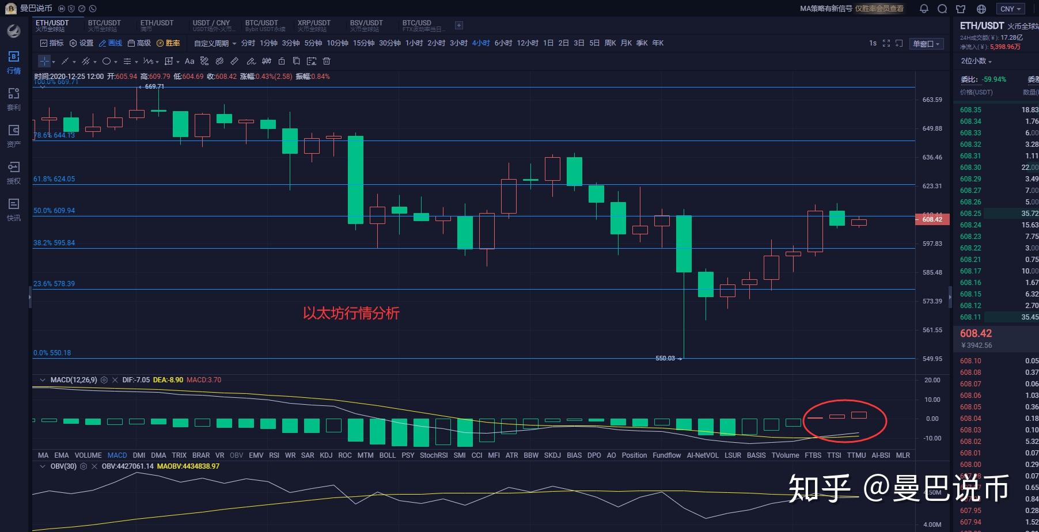Select the Aa text annotation tool
The image size is (1039, 532).
[x=189, y=61]
